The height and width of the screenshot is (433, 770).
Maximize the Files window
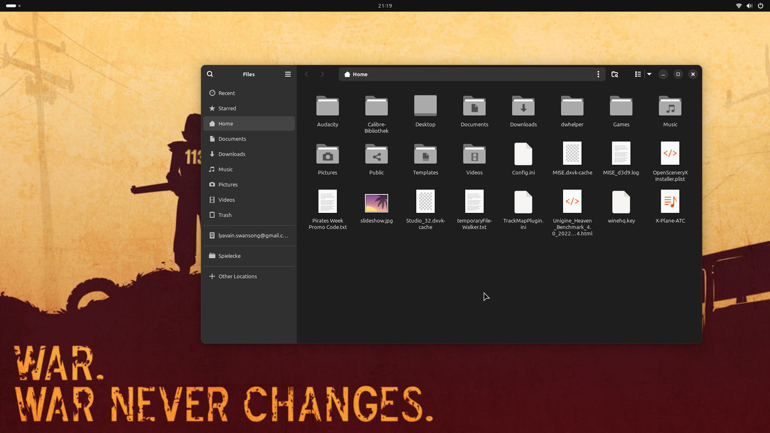tap(678, 74)
